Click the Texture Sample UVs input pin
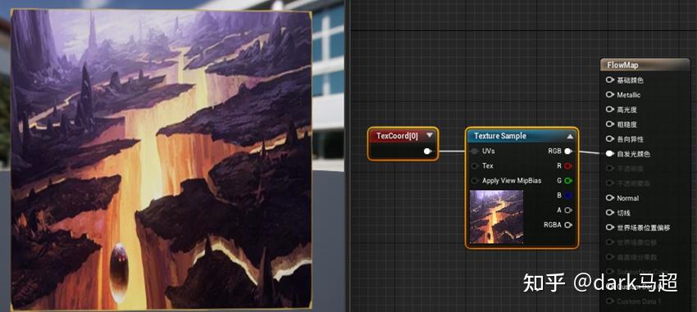697x312 pixels. (475, 151)
